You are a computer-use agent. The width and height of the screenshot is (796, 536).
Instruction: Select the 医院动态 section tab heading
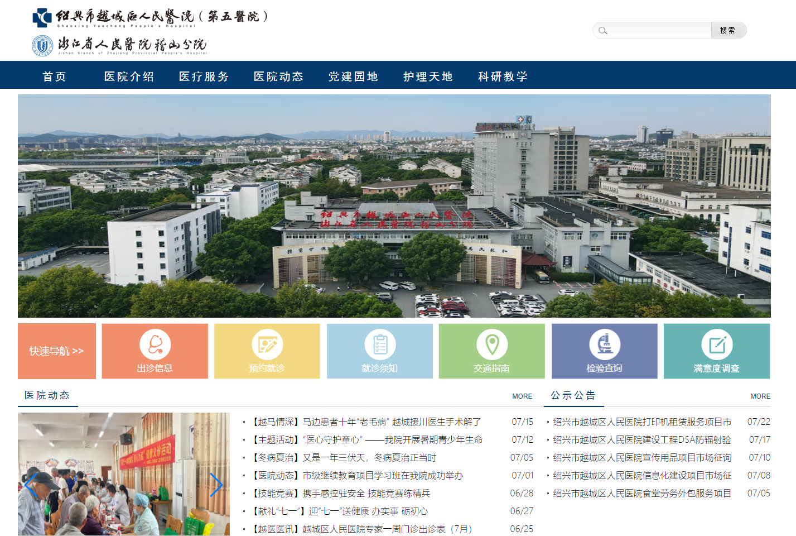point(47,395)
